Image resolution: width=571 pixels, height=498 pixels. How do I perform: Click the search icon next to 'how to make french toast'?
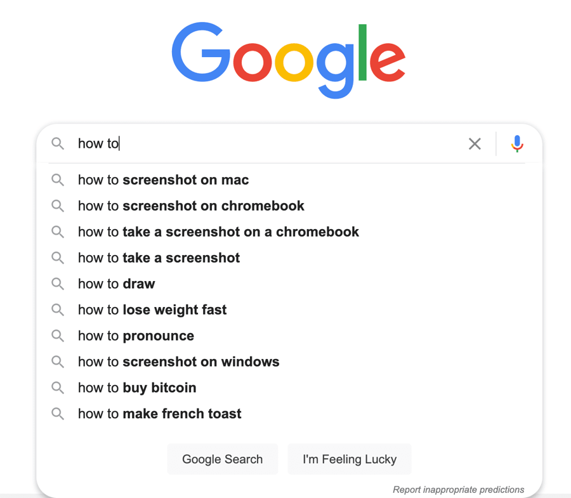click(58, 414)
